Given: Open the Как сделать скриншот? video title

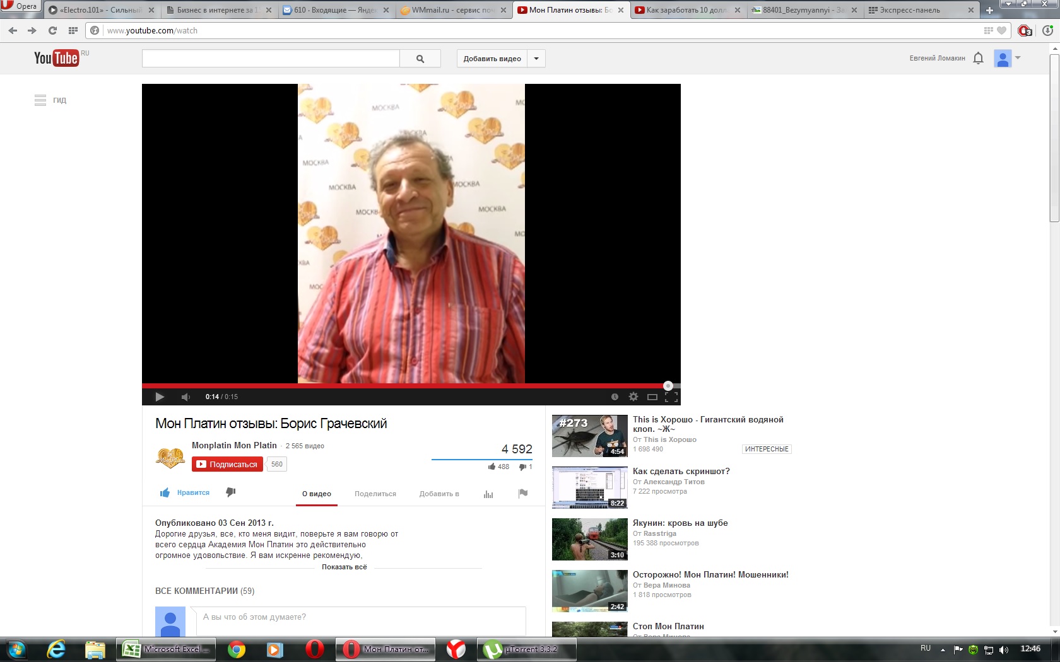Looking at the screenshot, I should (x=681, y=471).
